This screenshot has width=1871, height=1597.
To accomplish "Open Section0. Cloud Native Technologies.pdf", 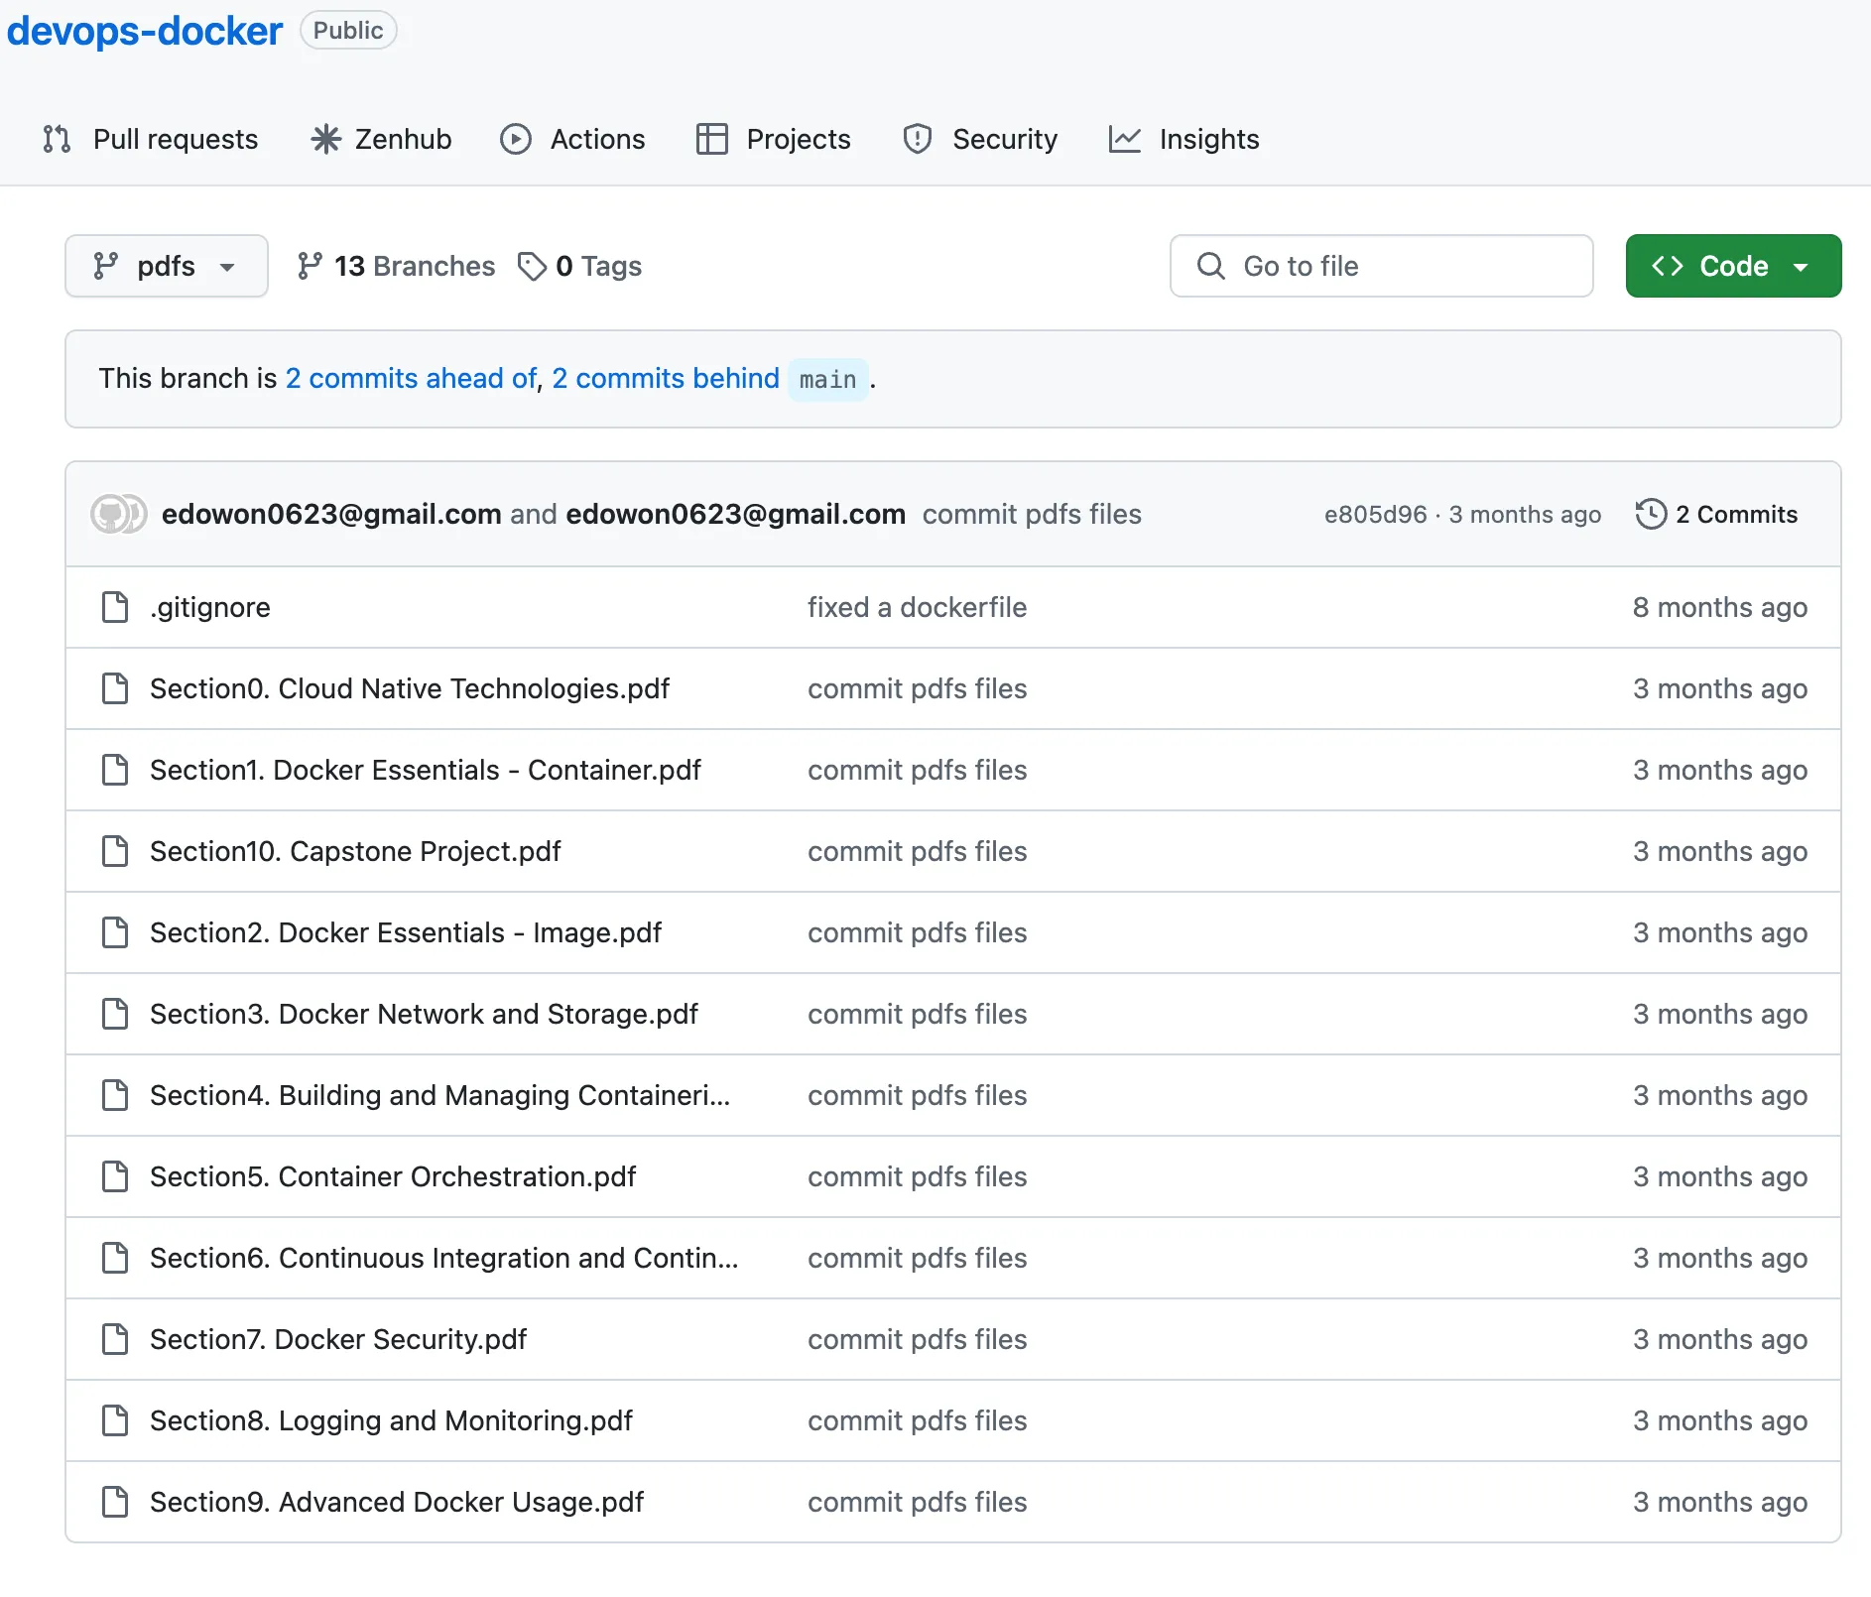I will tap(410, 688).
